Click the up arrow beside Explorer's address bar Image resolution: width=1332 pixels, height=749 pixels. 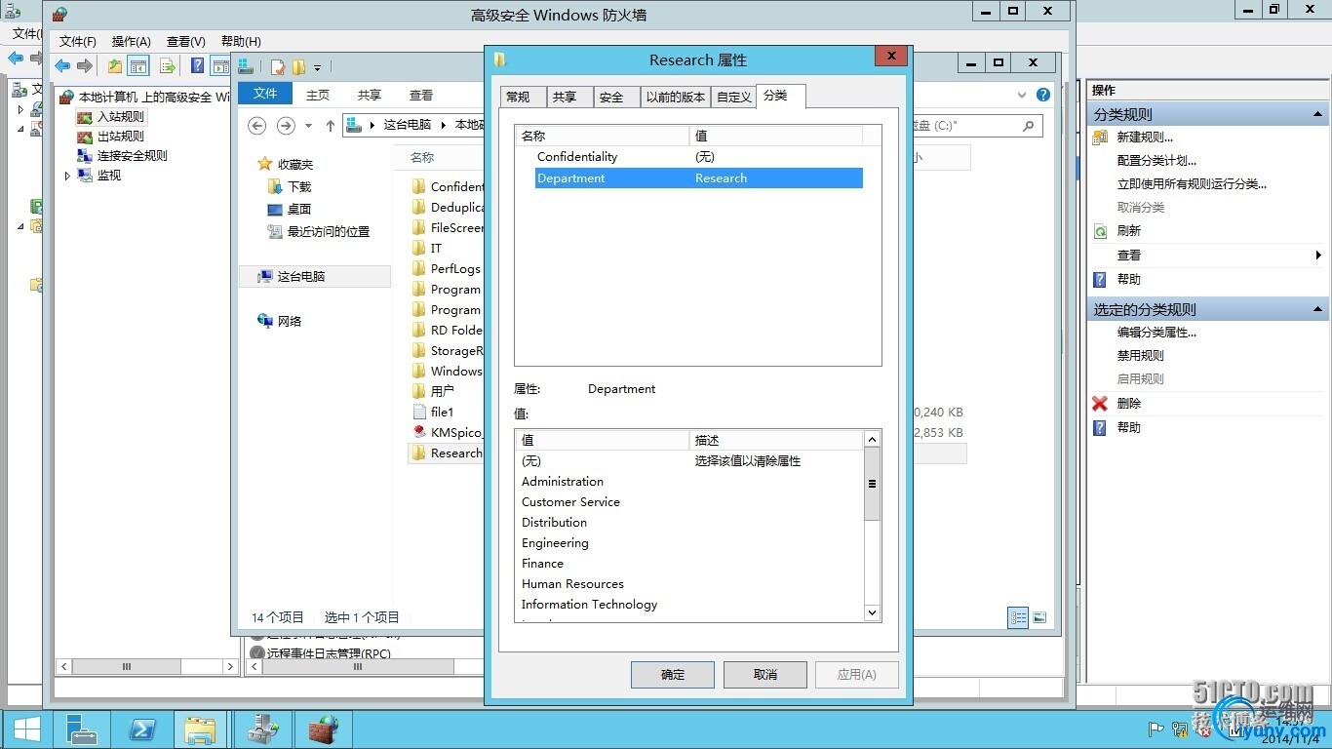point(331,126)
